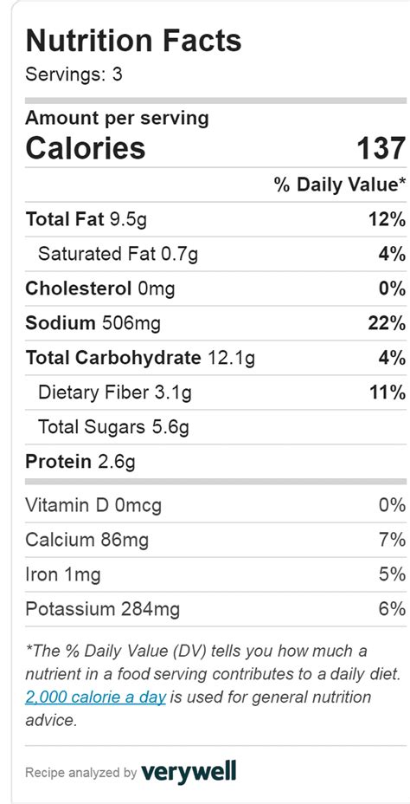Screen dimensions: 410x804
Task: Select the Vitamin D 0mcg row
Action: 215,506
